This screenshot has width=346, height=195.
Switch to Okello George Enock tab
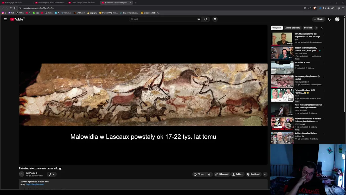83,3
